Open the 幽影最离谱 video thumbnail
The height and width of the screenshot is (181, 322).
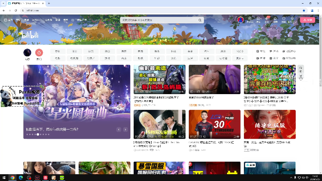tap(159, 79)
